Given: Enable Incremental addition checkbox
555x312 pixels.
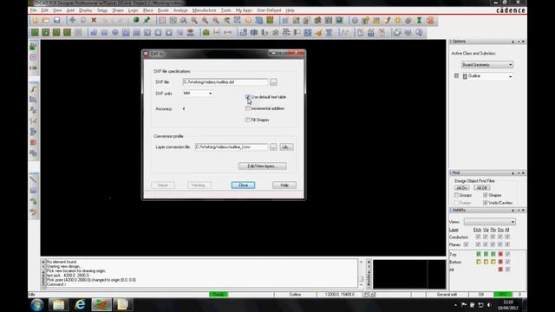Looking at the screenshot, I should pyautogui.click(x=248, y=108).
